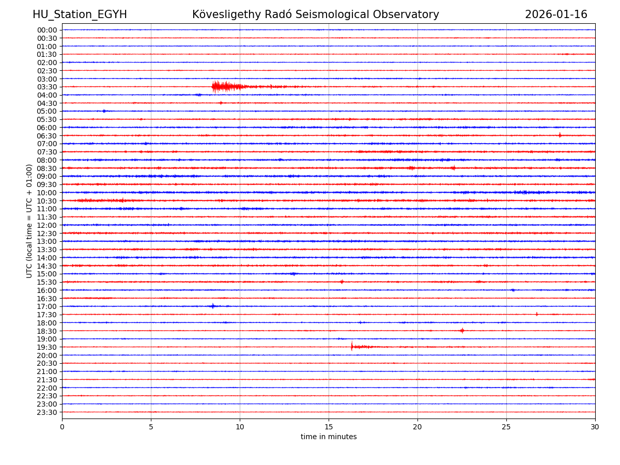
Task: Click the small spike on 17:30 trace
Action: pyautogui.click(x=536, y=314)
